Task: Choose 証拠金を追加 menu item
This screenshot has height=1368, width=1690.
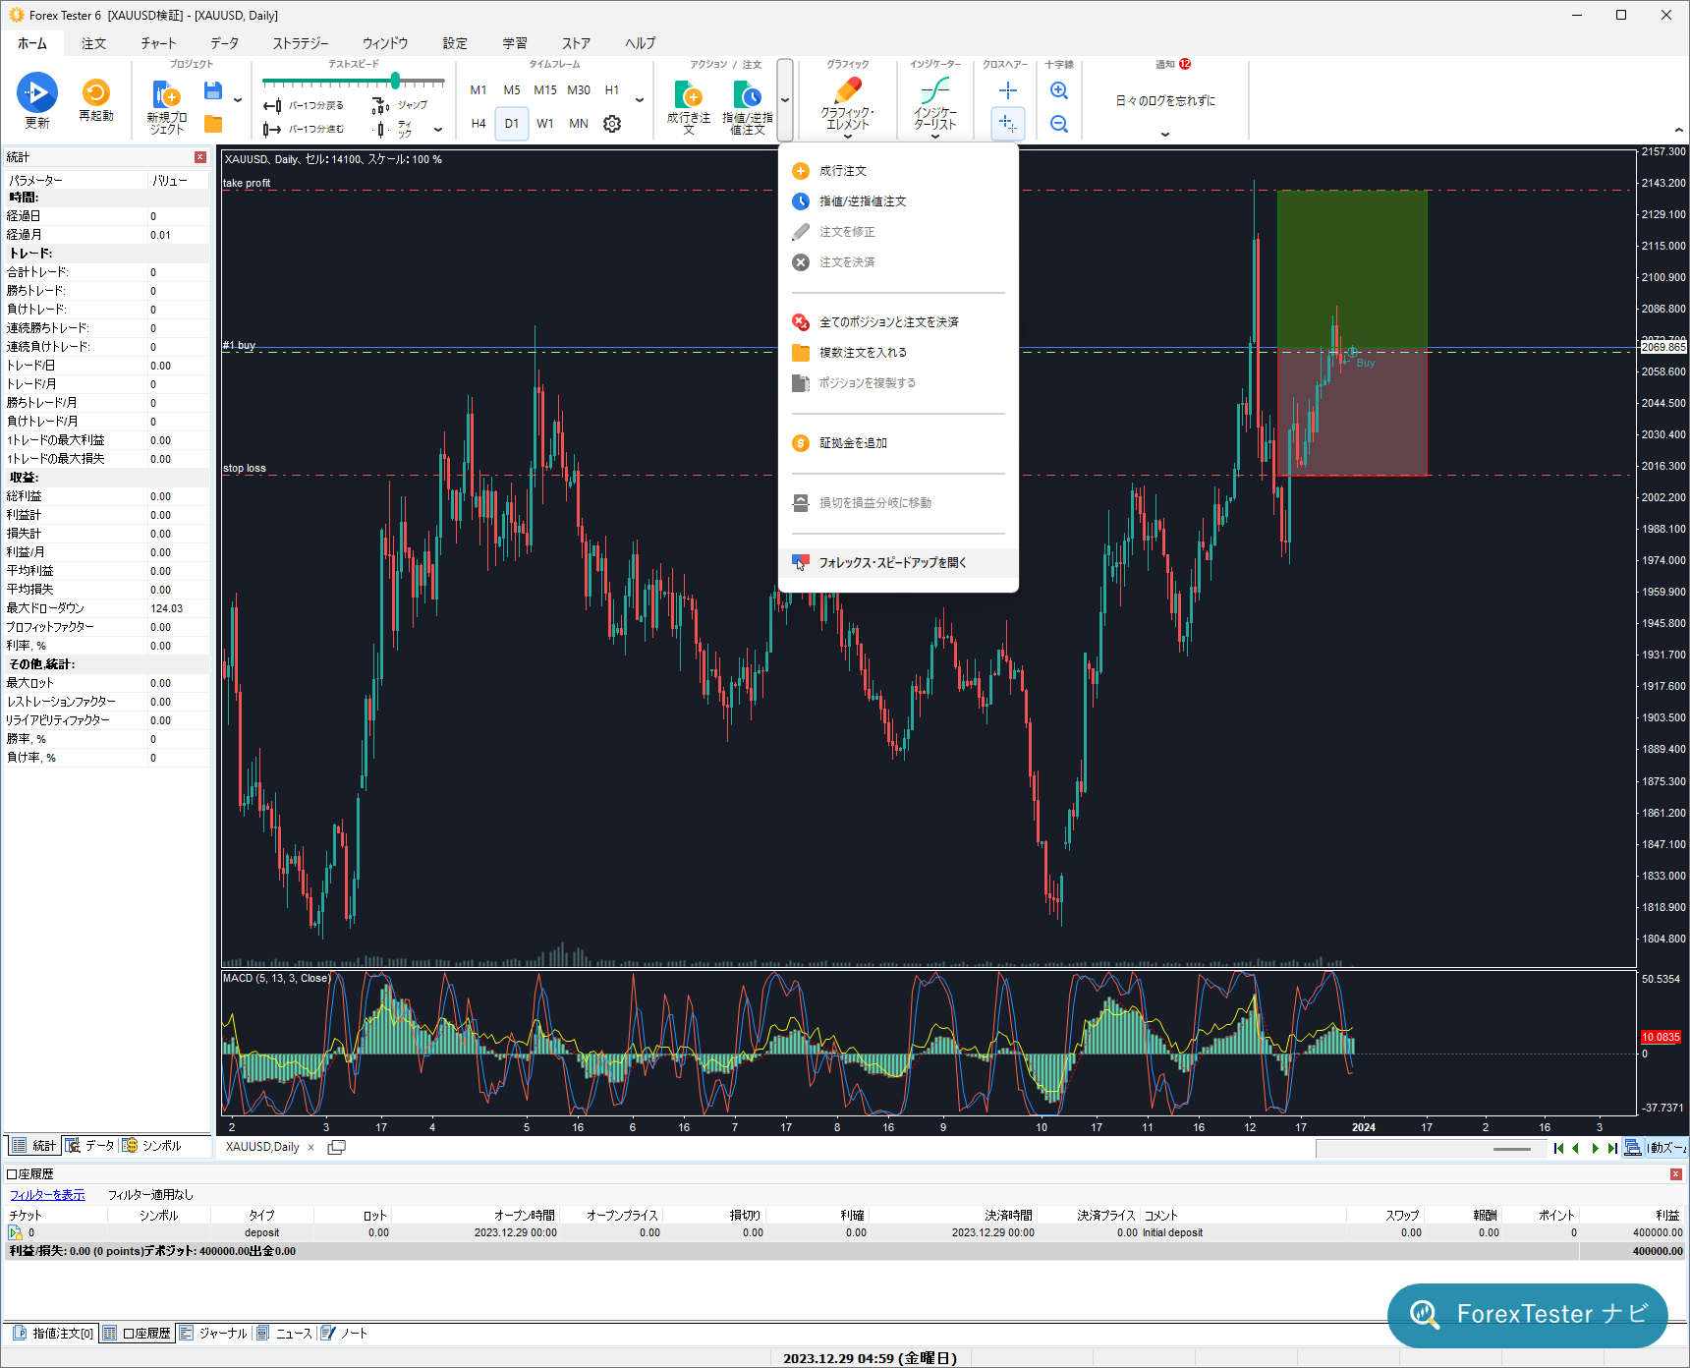Action: tap(898, 443)
